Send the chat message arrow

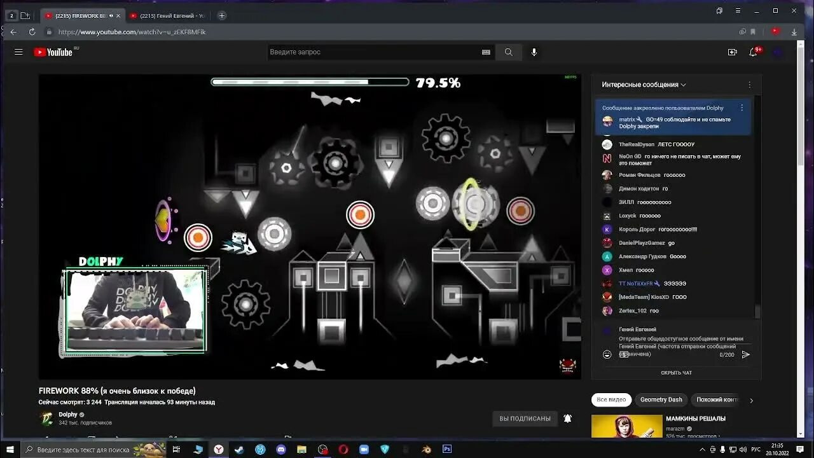point(746,354)
